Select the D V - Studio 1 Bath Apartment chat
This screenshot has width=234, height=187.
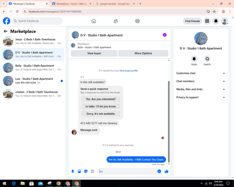33,55
